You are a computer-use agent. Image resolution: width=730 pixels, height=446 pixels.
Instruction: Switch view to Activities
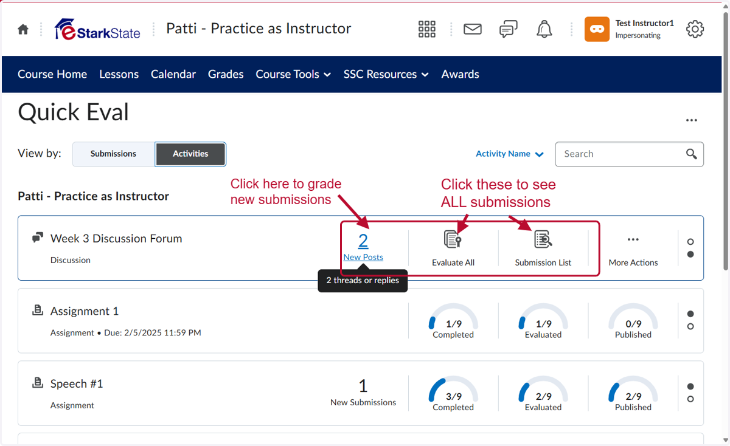tap(190, 154)
